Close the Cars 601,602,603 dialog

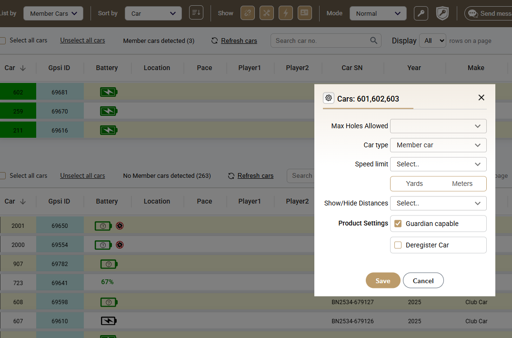(x=481, y=97)
